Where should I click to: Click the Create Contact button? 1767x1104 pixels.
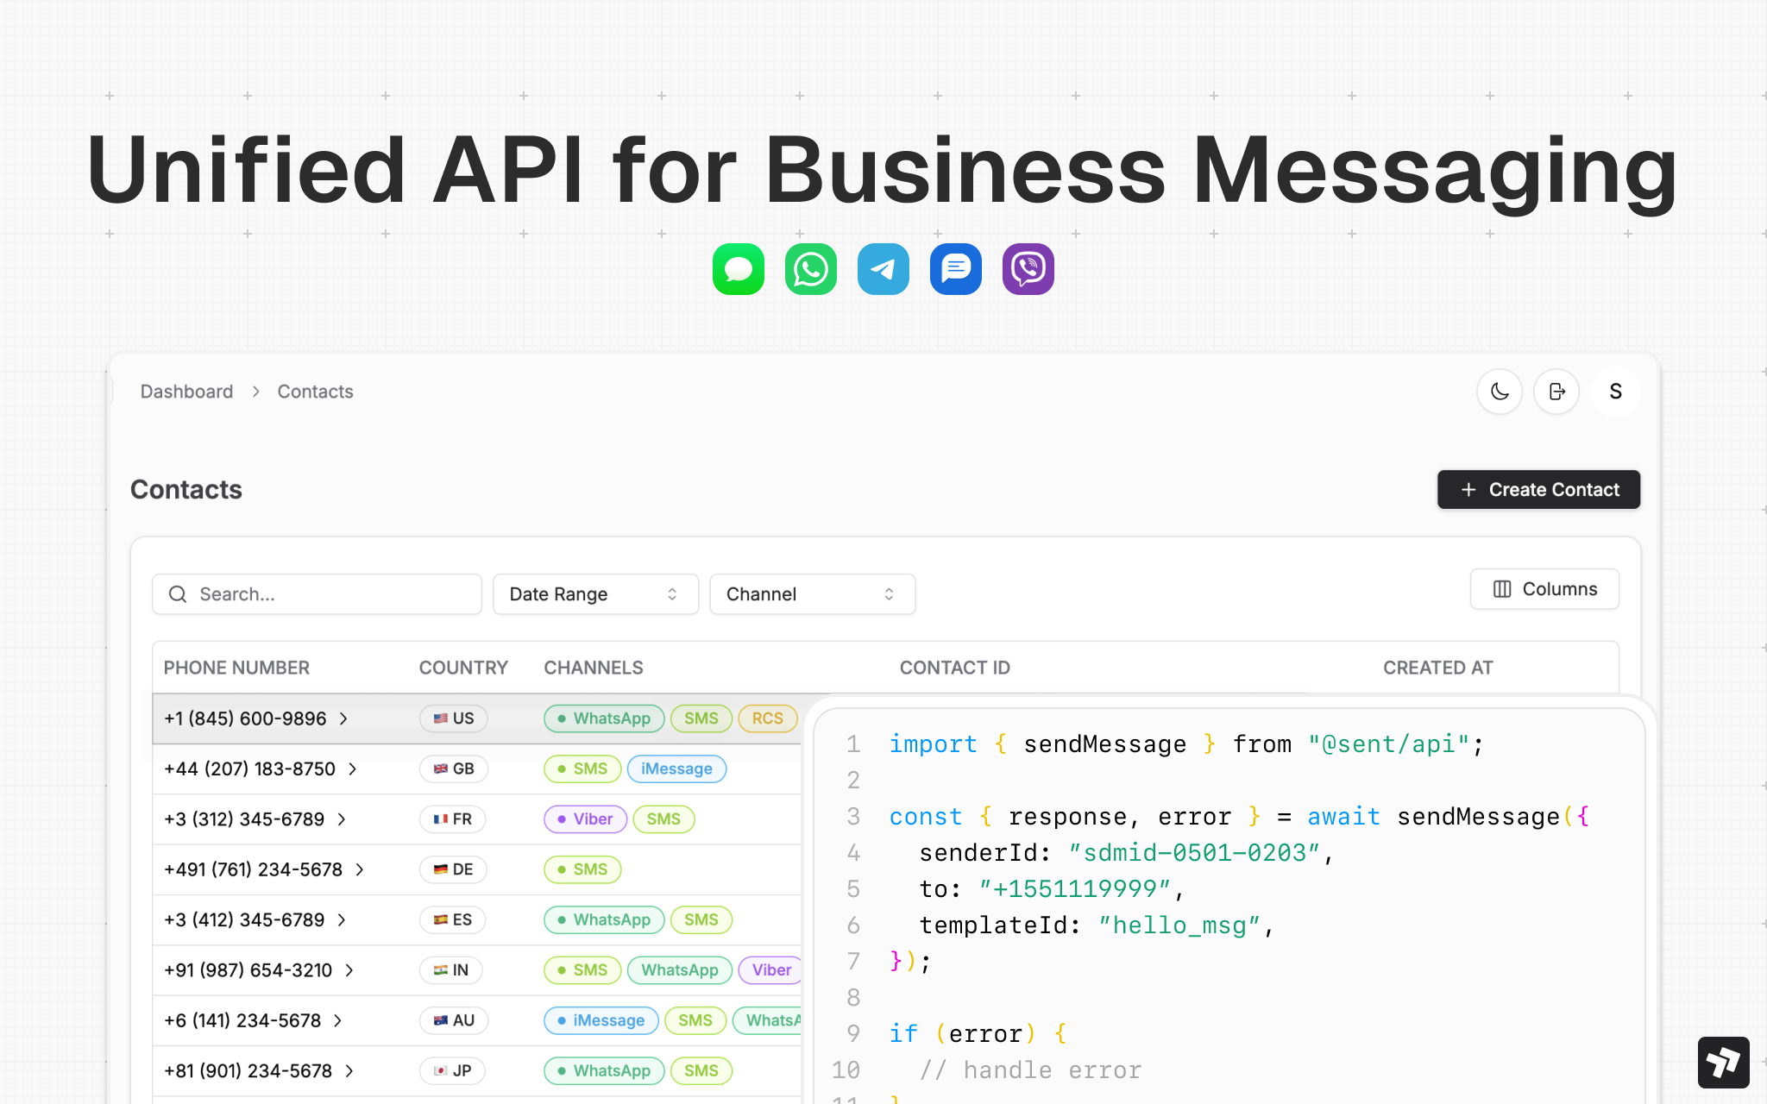pyautogui.click(x=1538, y=490)
